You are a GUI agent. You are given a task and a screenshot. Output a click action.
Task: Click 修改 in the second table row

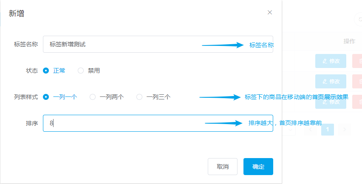331,81
